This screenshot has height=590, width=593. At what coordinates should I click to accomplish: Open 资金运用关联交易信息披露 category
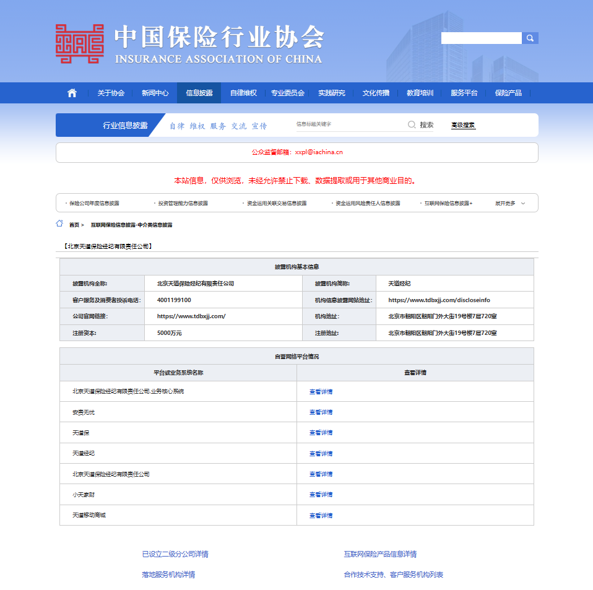tap(277, 204)
